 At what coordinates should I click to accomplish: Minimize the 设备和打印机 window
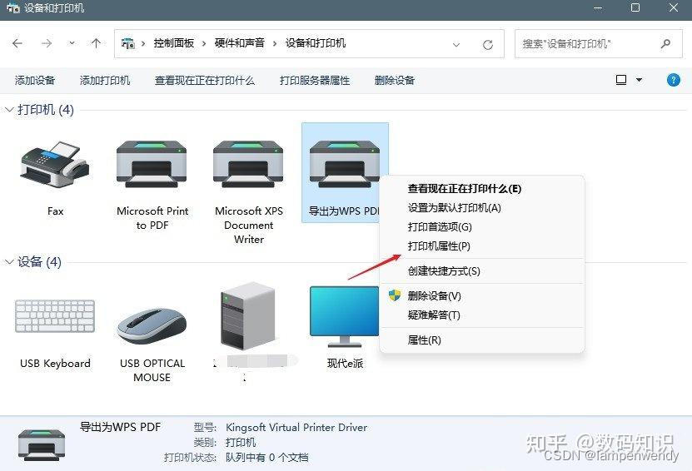pos(598,8)
